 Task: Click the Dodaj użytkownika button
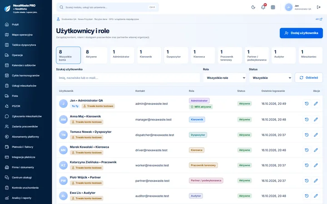point(301,33)
